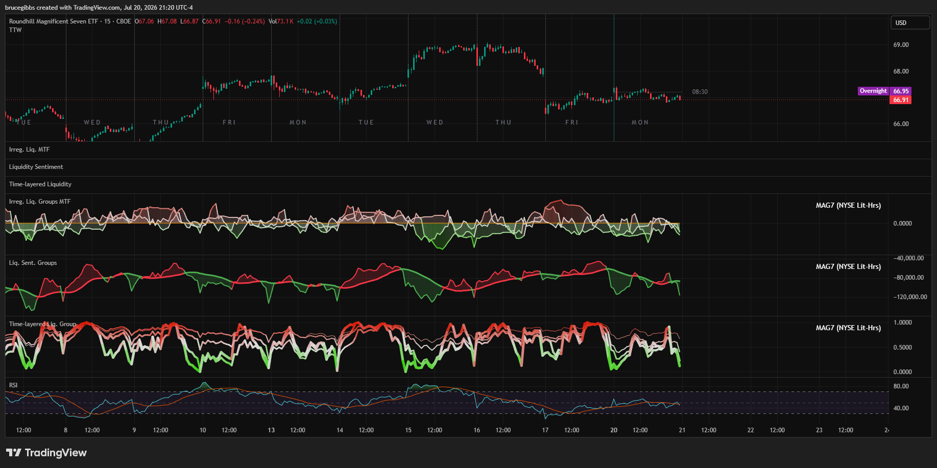Select the Time-layered Liquidity indicator title
Screen dimensions: 937x468
[40, 184]
